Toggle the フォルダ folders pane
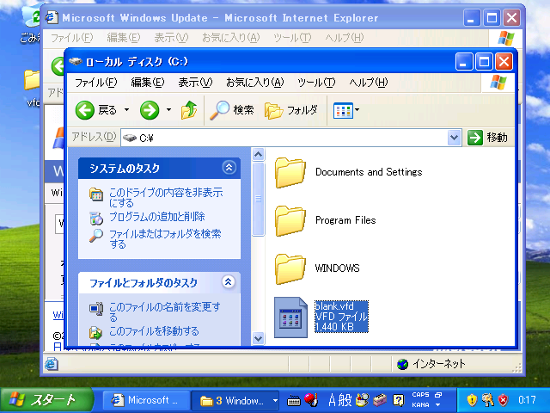 click(291, 110)
